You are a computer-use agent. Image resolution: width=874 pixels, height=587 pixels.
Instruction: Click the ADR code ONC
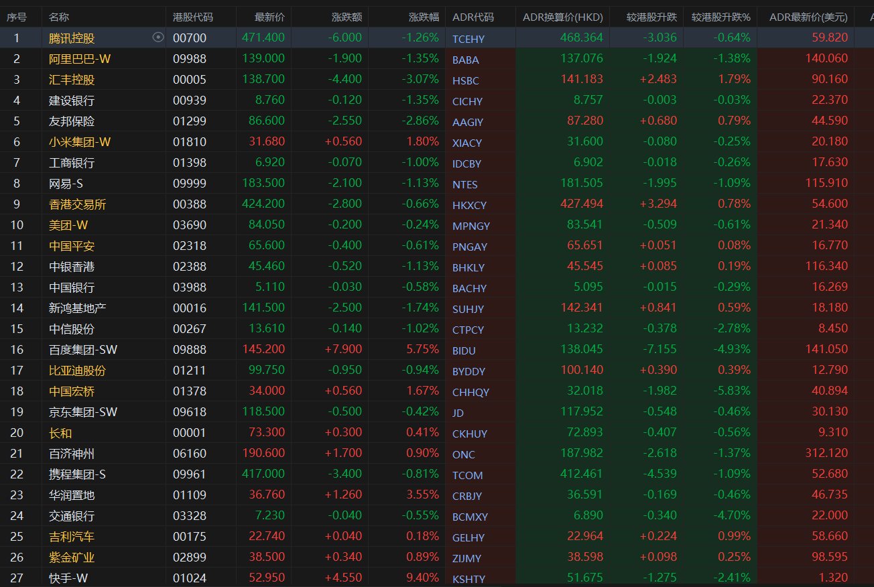[x=464, y=455]
